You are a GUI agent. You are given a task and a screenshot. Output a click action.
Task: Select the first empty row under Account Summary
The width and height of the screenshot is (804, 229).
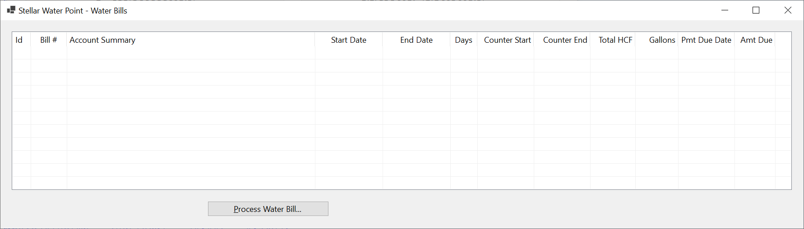(x=191, y=53)
